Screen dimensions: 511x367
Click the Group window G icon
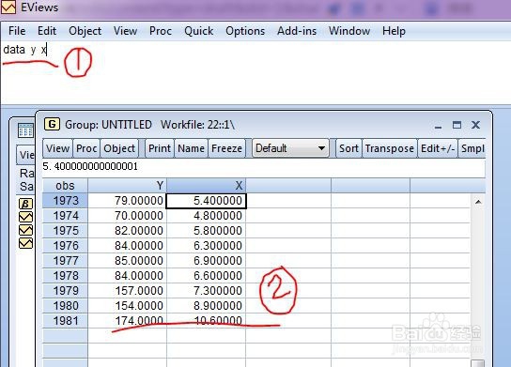pyautogui.click(x=52, y=124)
